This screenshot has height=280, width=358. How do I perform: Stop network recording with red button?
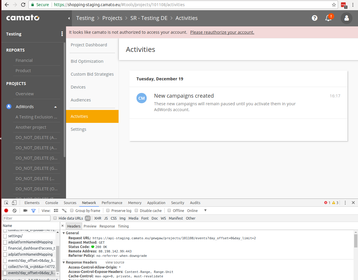click(6, 211)
